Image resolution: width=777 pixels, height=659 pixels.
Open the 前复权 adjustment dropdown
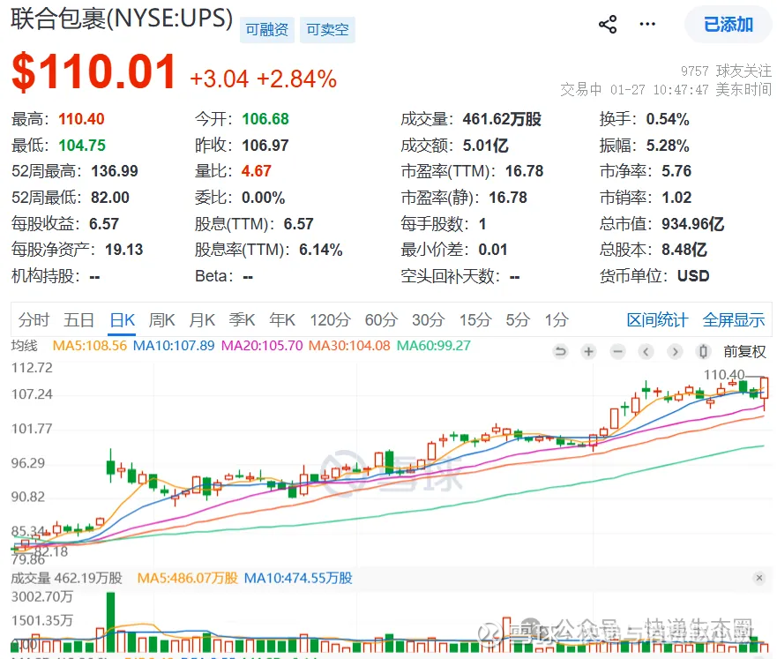tap(744, 352)
